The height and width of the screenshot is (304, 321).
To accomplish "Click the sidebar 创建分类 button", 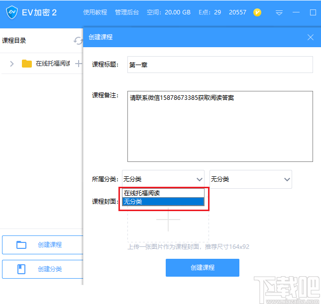I will (43, 269).
